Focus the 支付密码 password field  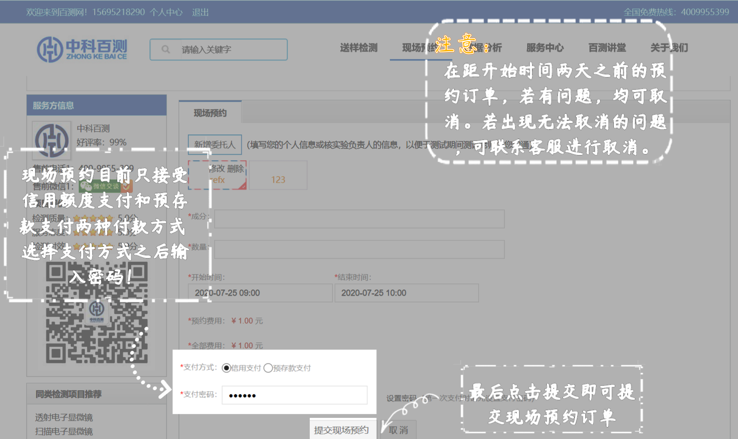click(x=294, y=395)
